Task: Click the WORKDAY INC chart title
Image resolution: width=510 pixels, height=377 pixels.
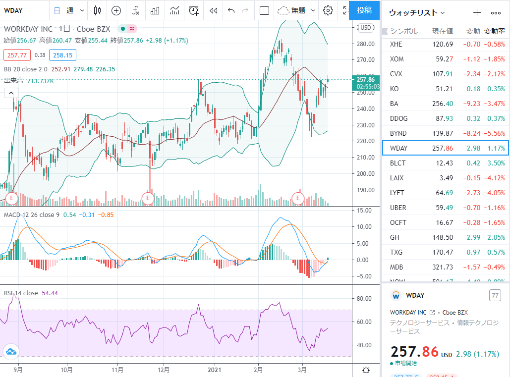Action: (28, 29)
